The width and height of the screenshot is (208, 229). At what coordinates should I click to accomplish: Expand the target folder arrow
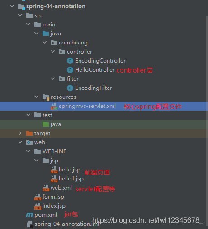pos(20,133)
